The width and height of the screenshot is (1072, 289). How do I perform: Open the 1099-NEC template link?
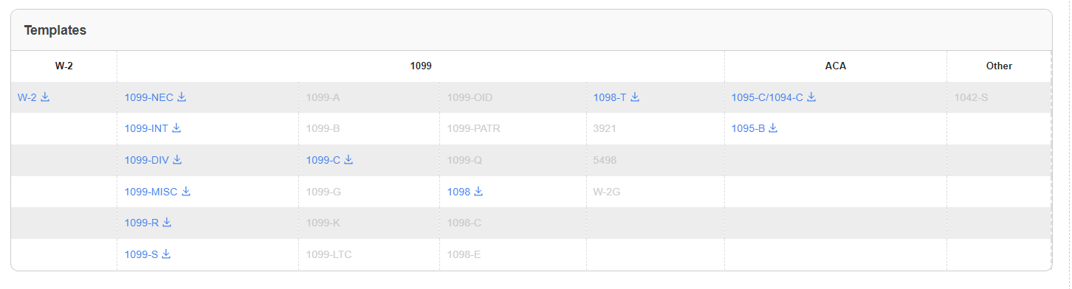(x=149, y=97)
